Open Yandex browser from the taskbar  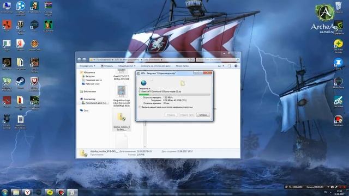click(x=27, y=192)
